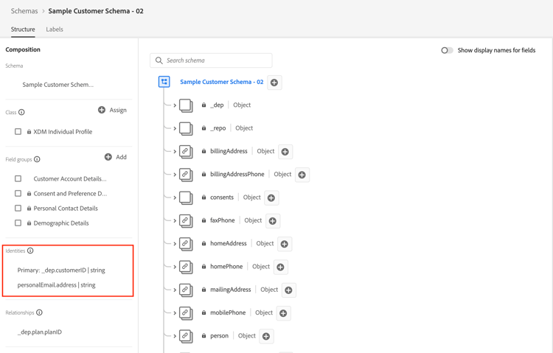
Task: Expand the mobilePhone node
Action: (175, 312)
